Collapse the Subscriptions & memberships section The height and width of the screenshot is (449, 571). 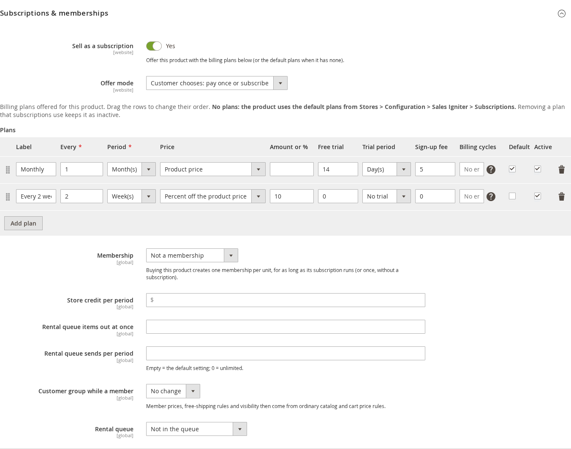click(x=561, y=14)
